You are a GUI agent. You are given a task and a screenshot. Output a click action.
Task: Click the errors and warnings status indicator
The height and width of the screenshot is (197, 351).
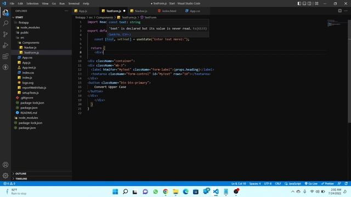[9, 184]
